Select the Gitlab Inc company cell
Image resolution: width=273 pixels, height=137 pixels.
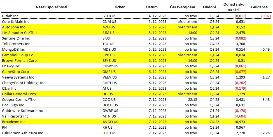pyautogui.click(x=10, y=16)
